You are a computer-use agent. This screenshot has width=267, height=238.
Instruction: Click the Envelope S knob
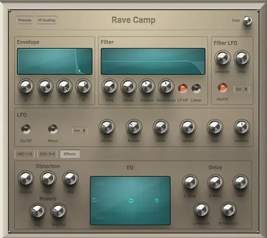64,86
